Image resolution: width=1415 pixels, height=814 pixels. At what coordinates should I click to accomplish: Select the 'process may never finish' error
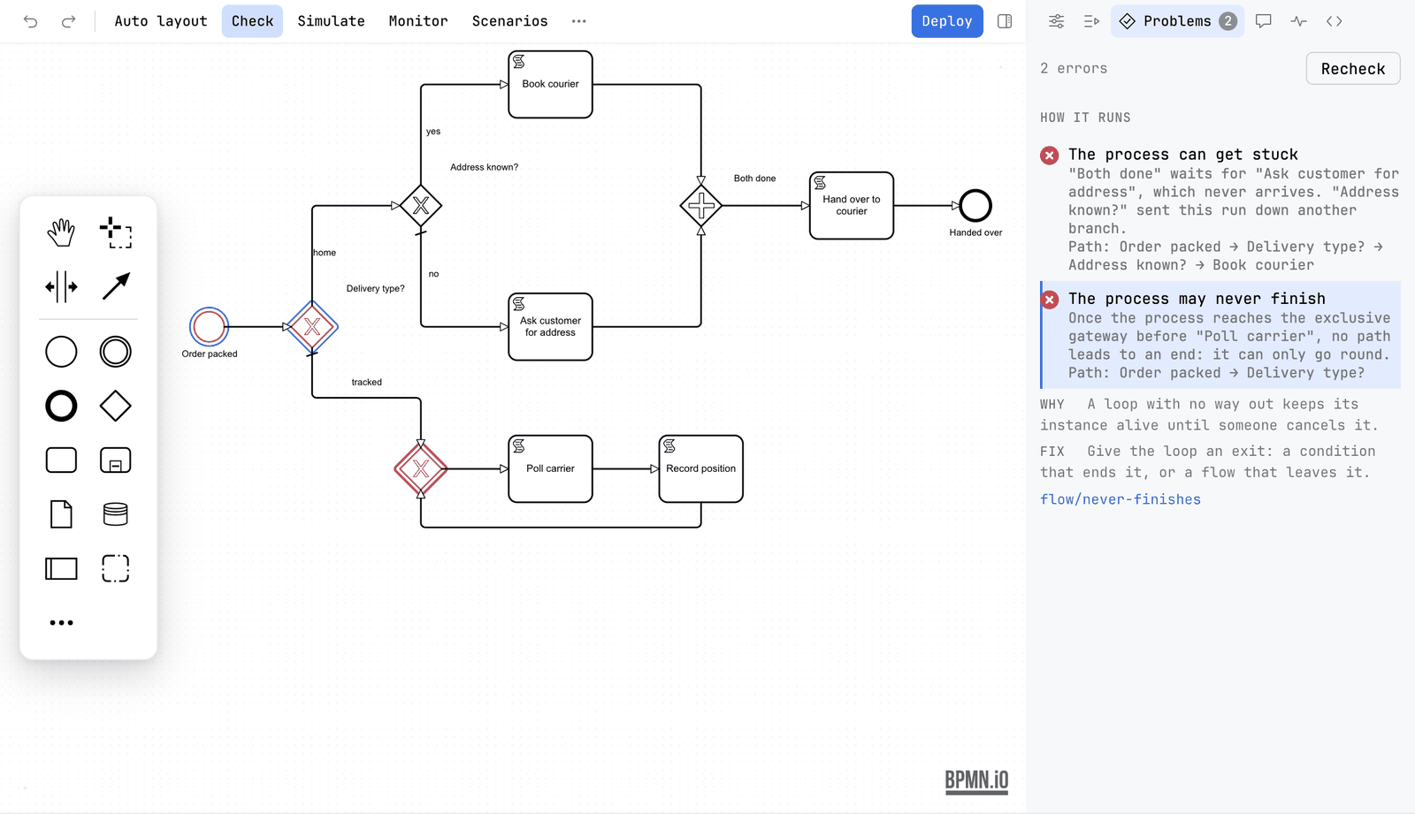1220,335
